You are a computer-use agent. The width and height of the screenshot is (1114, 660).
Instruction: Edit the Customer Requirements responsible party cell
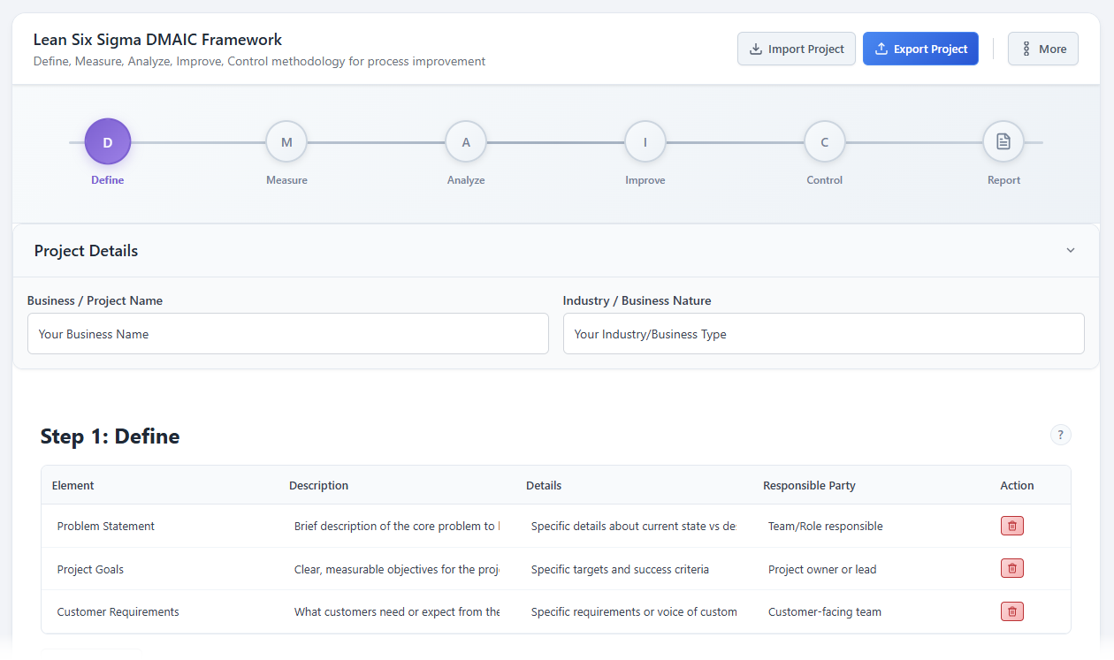point(870,611)
